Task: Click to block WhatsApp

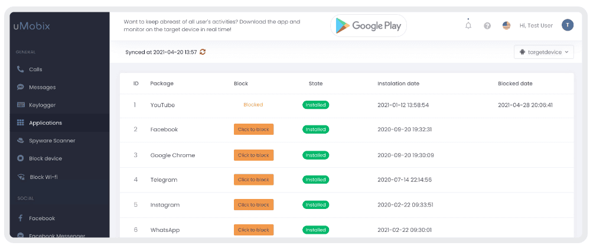Action: tap(253, 230)
